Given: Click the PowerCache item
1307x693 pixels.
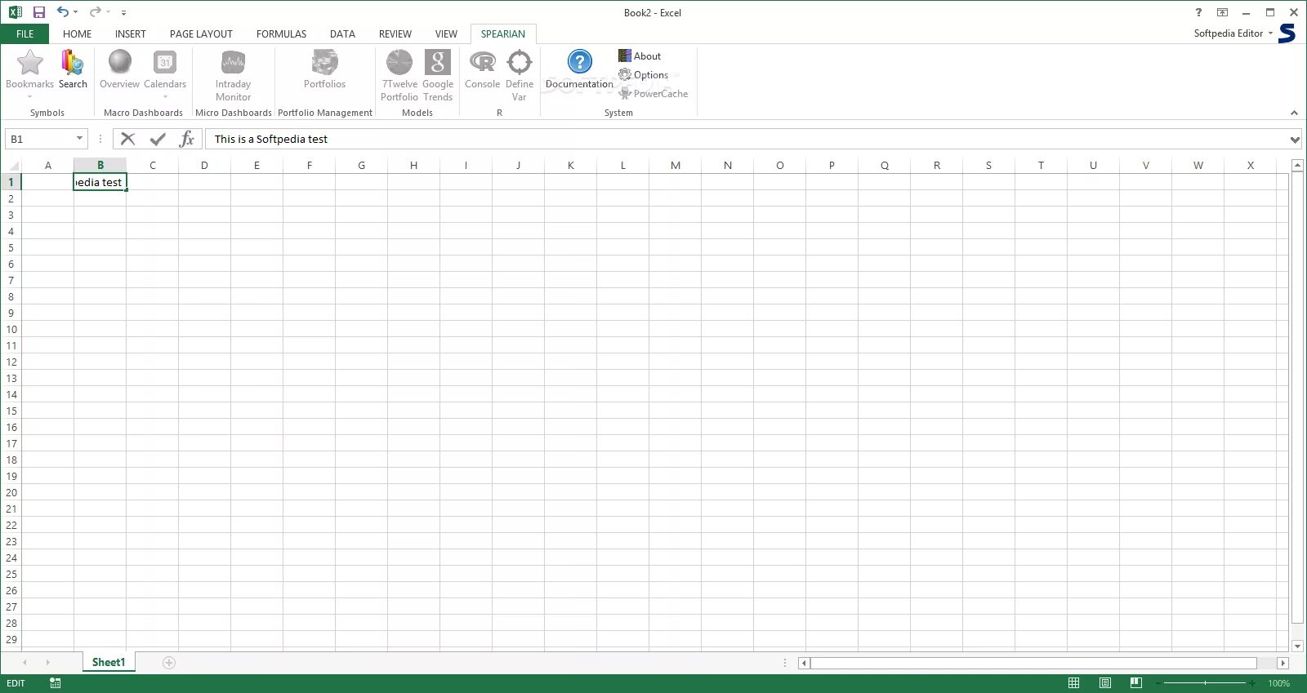Looking at the screenshot, I should click(653, 93).
